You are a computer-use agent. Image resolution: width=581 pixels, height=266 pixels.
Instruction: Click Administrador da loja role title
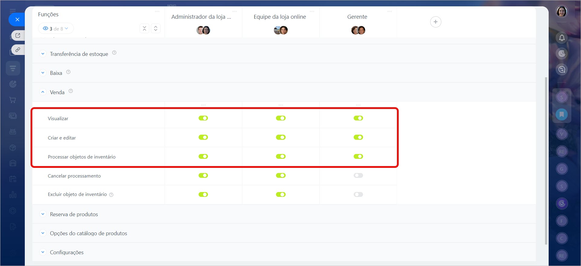click(201, 17)
